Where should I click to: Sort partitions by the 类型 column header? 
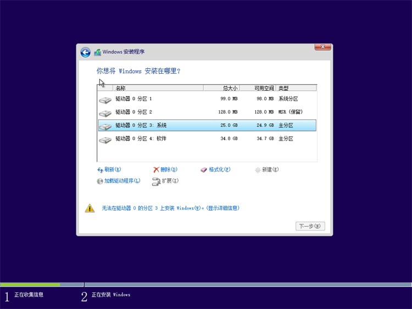click(x=296, y=88)
